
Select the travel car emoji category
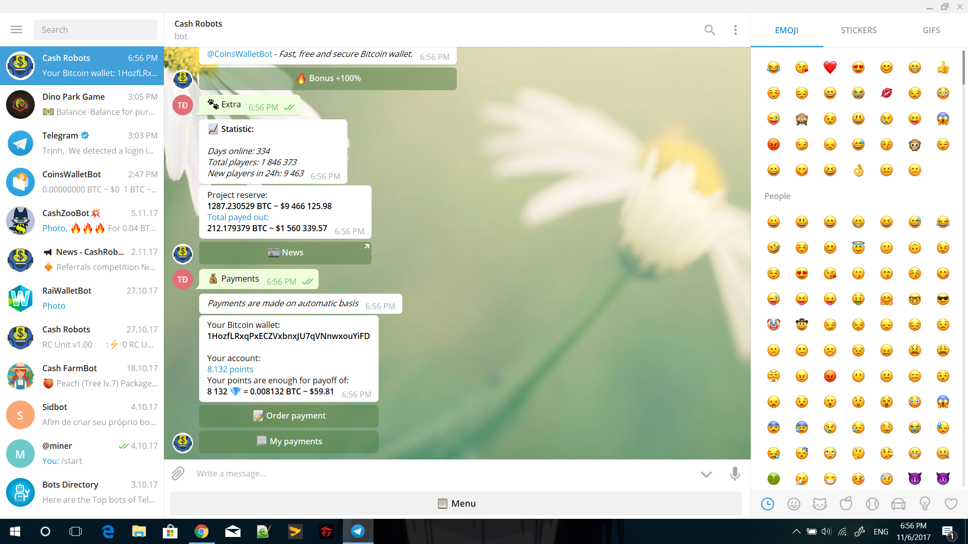tap(898, 504)
